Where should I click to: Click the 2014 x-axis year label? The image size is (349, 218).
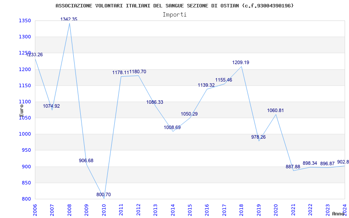click(x=173, y=210)
